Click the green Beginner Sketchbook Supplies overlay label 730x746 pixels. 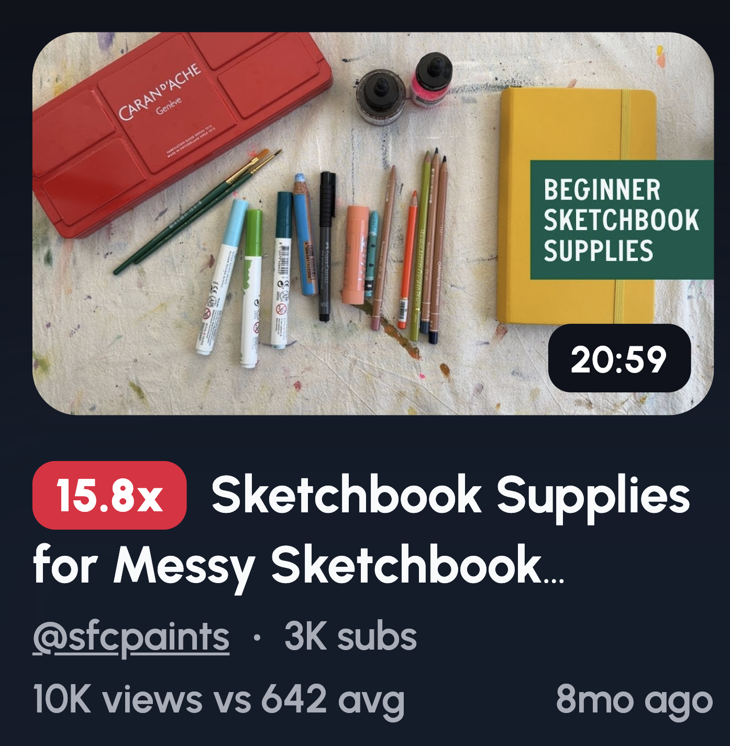point(622,220)
